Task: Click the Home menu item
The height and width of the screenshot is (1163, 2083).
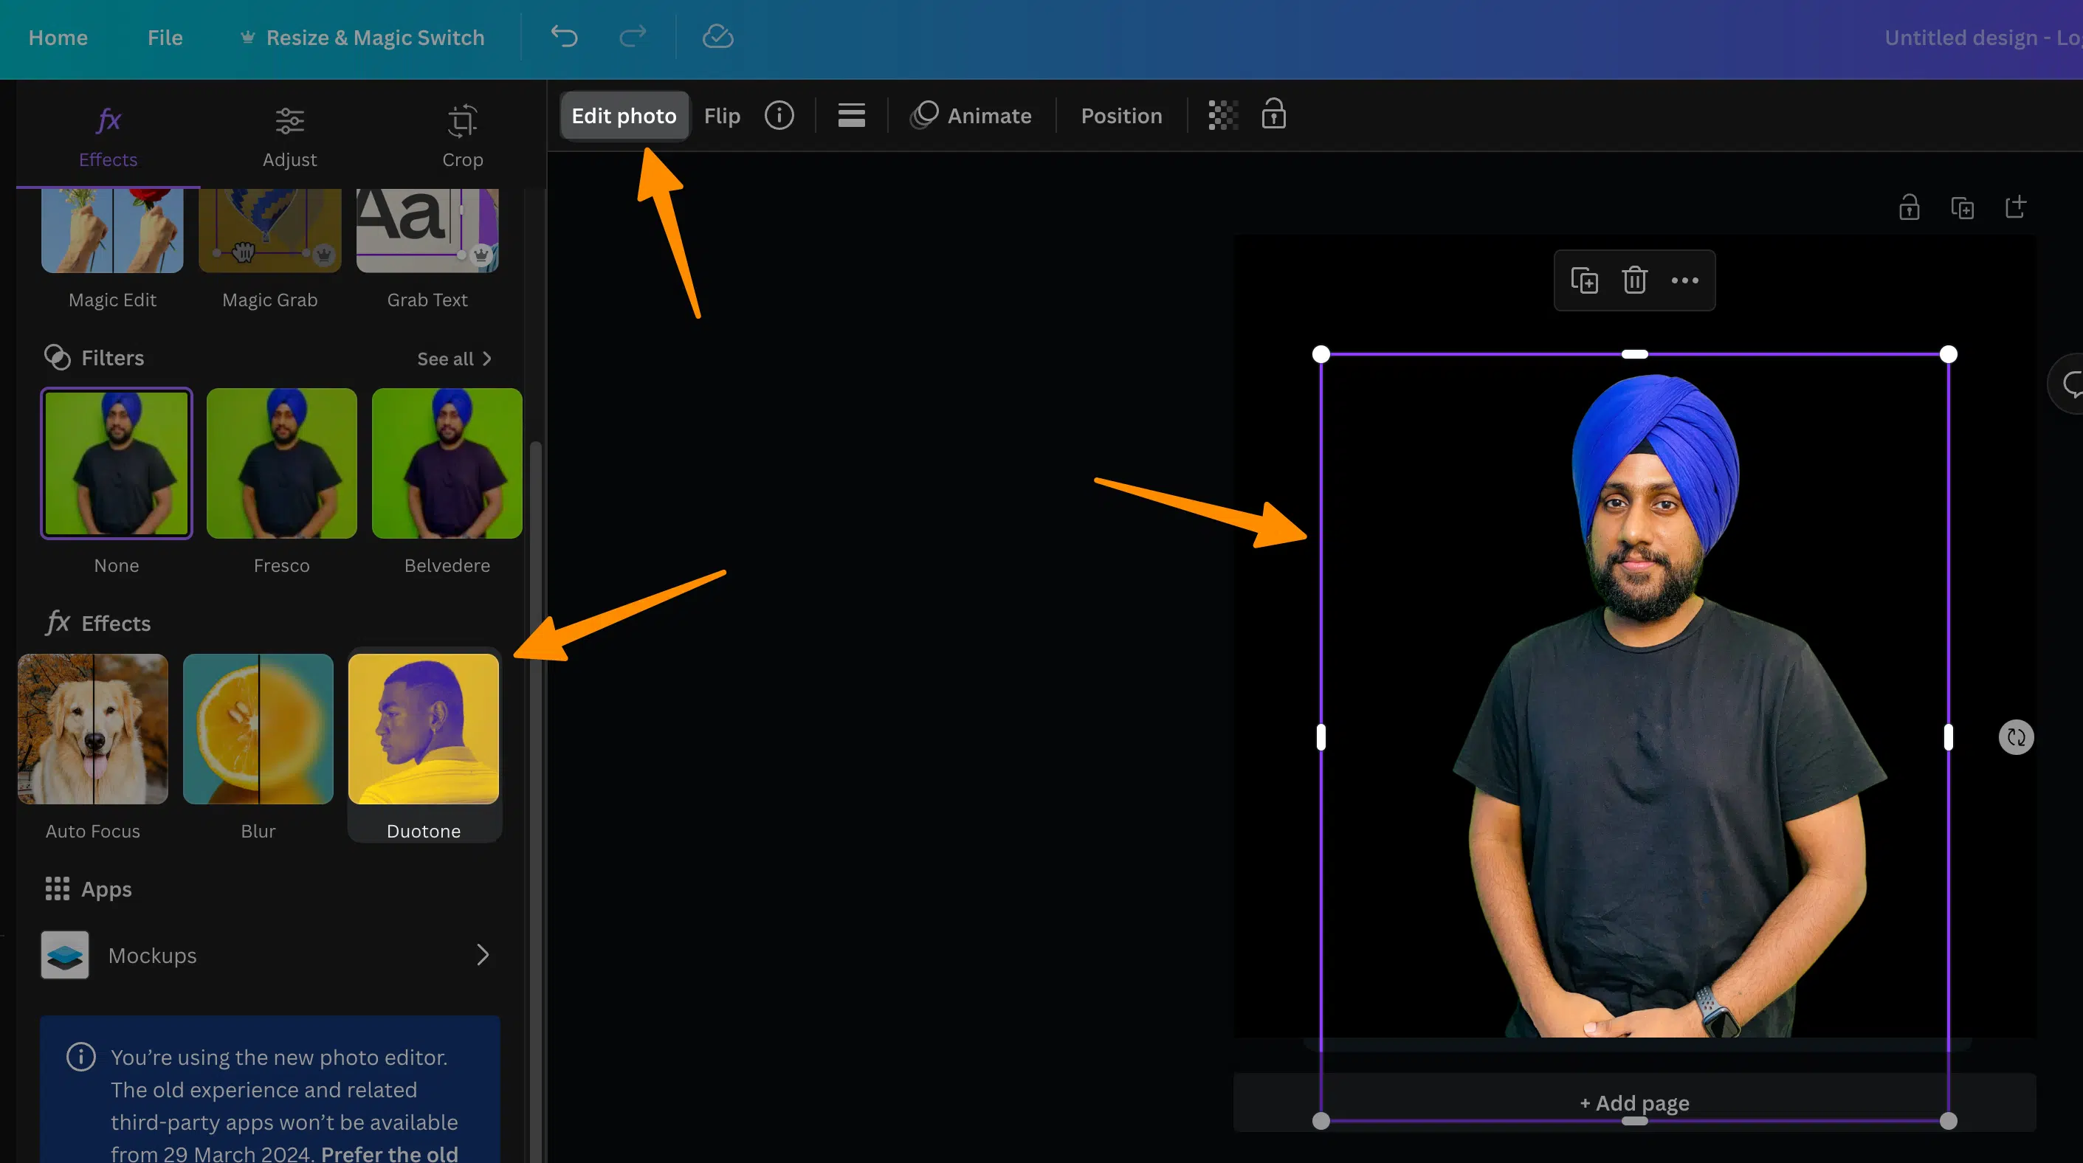Action: (58, 35)
